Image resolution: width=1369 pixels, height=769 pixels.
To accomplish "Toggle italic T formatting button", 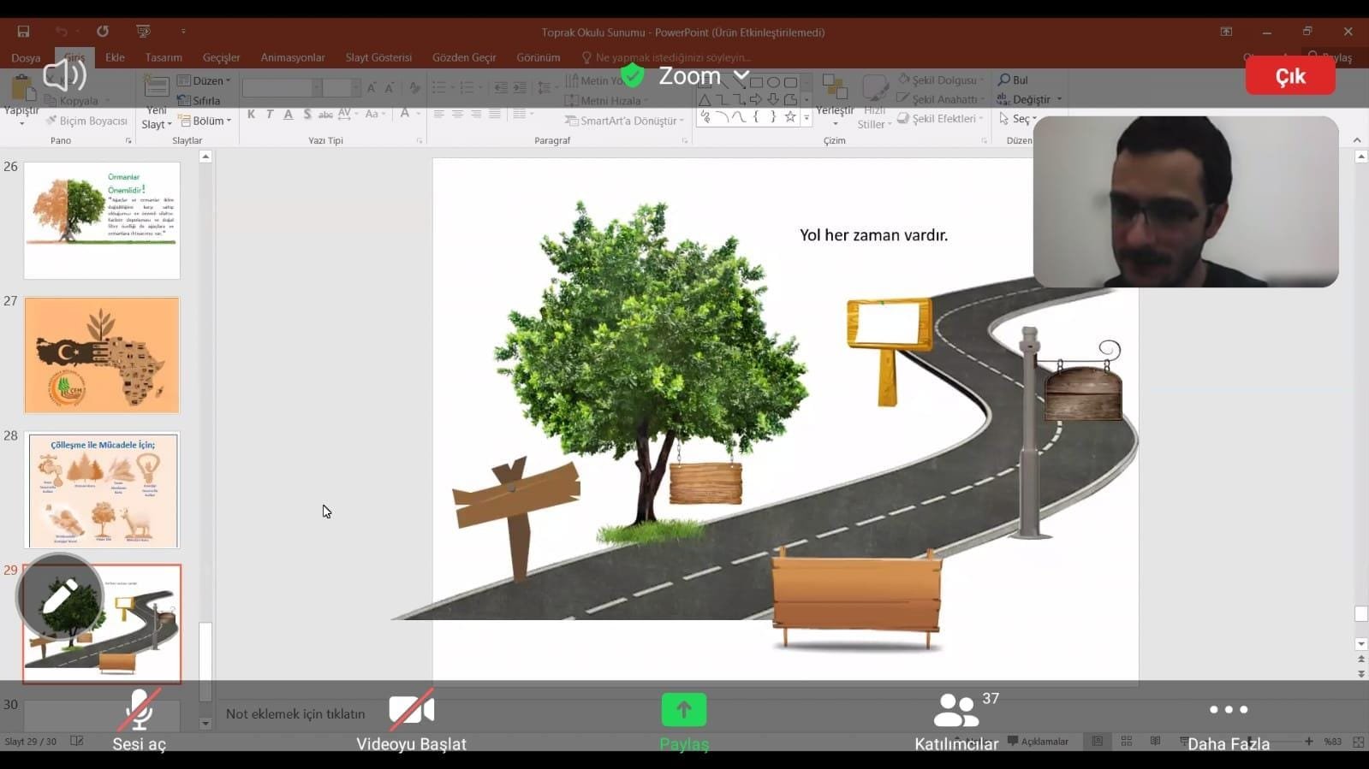I will (x=270, y=114).
